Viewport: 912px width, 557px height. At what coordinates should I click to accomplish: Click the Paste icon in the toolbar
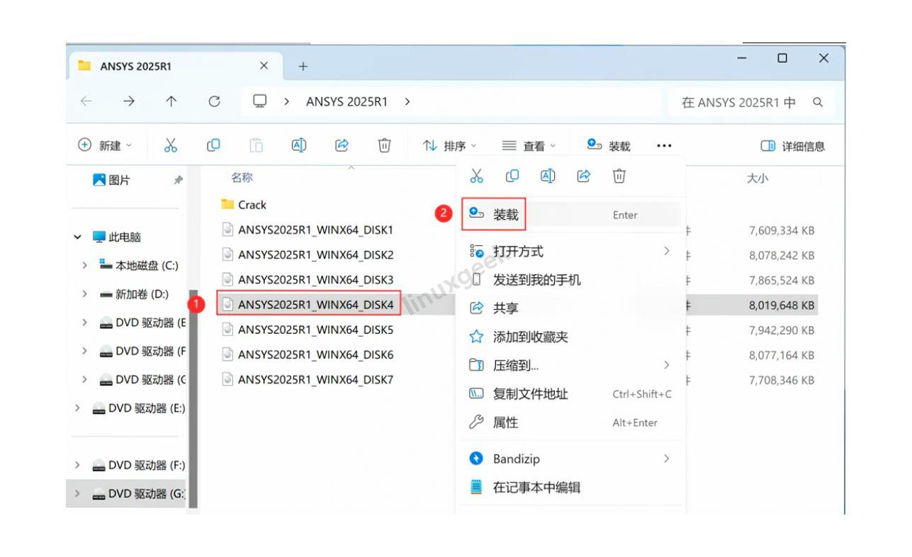point(256,146)
